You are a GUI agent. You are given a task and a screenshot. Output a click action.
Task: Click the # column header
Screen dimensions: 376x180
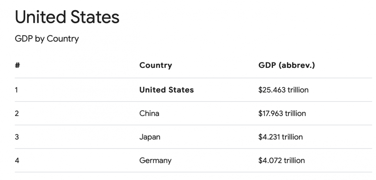click(x=17, y=65)
